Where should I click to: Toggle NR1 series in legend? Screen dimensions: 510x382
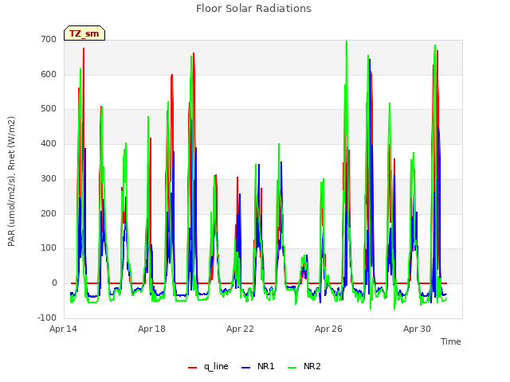258,366
